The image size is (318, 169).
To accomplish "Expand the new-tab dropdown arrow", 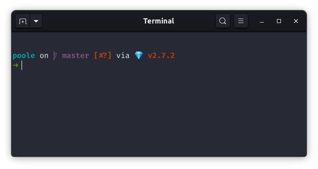I will coord(36,21).
